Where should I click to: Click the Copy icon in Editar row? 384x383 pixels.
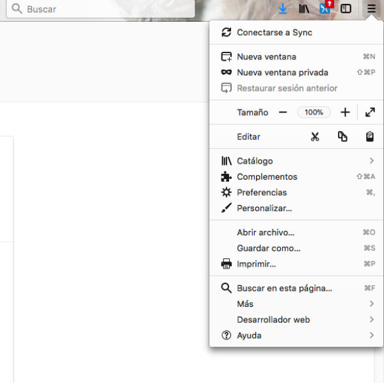342,137
